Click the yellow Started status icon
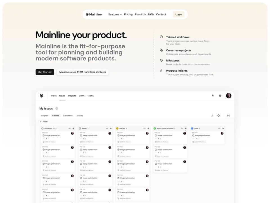Viewport: 270px width, 203px height. (117, 129)
